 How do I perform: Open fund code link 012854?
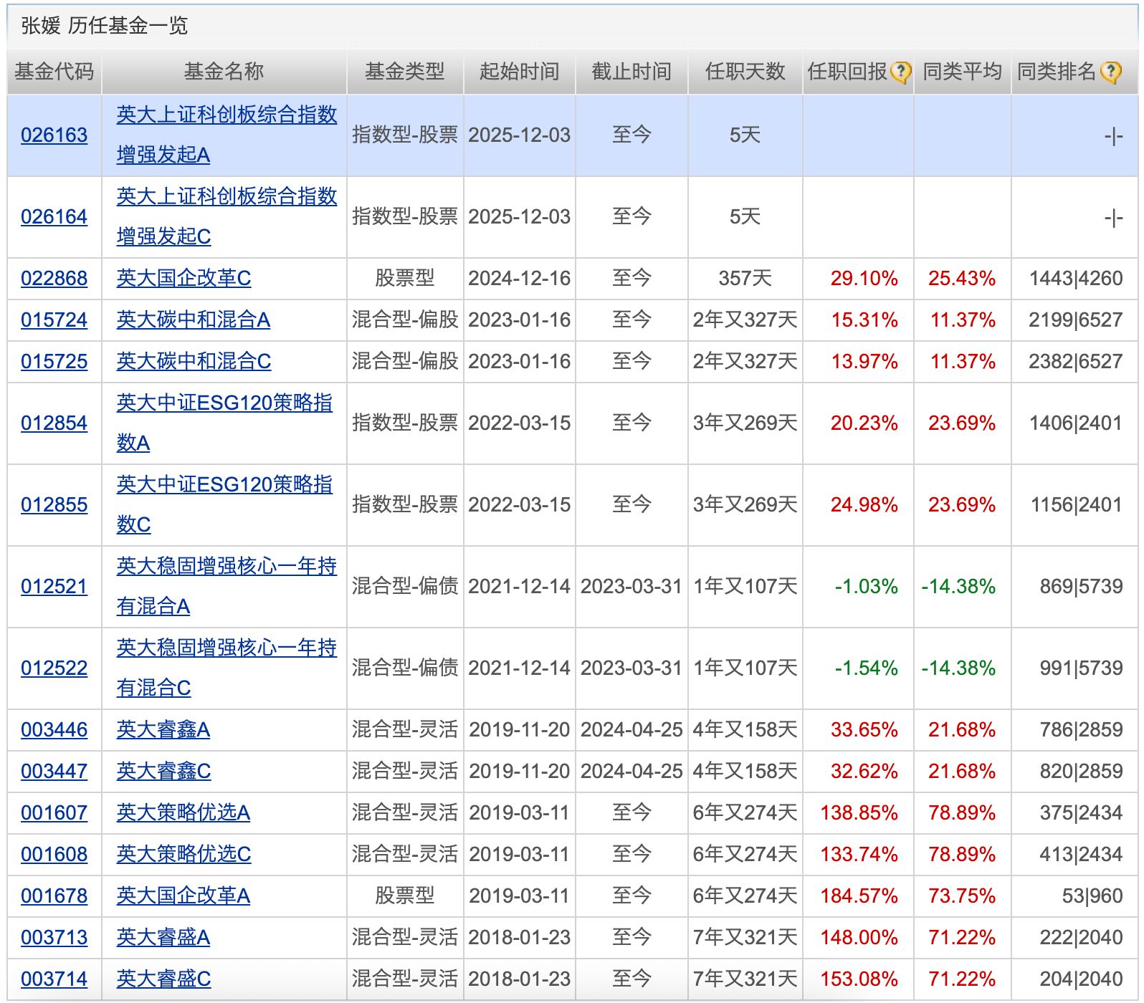pos(54,423)
